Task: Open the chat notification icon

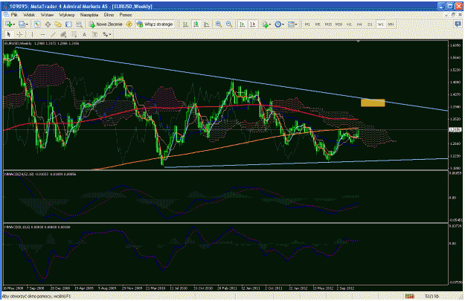Action: (x=458, y=25)
